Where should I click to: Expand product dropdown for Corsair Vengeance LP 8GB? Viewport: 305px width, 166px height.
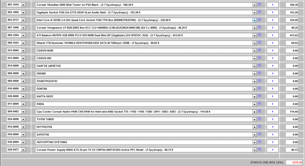coord(254,28)
